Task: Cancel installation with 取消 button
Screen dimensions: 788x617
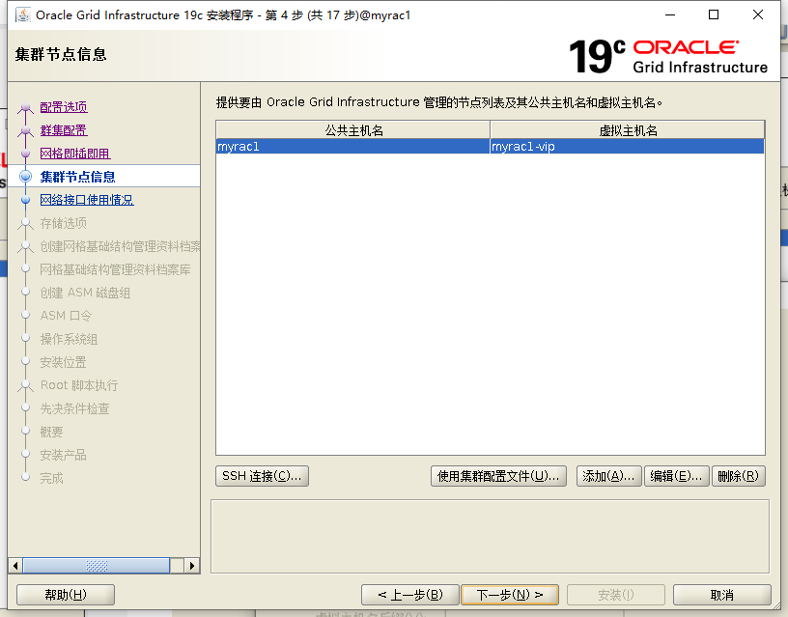Action: click(x=721, y=595)
